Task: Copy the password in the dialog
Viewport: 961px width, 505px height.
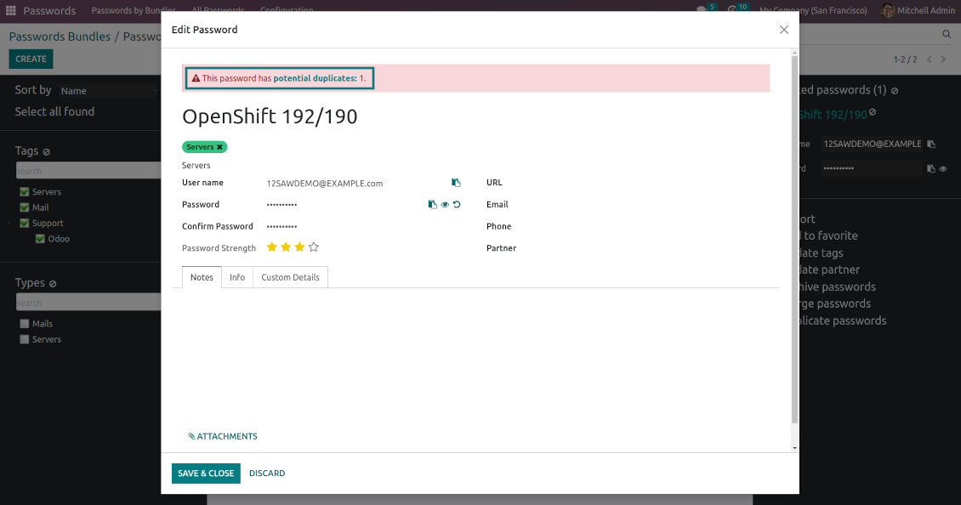Action: (x=432, y=204)
